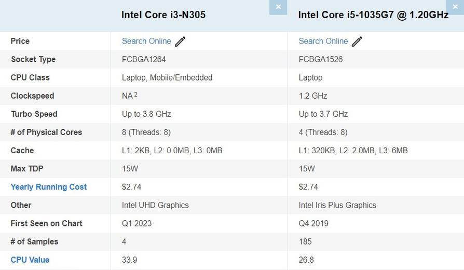
Task: Click the Turbo Speed row label
Action: (34, 114)
